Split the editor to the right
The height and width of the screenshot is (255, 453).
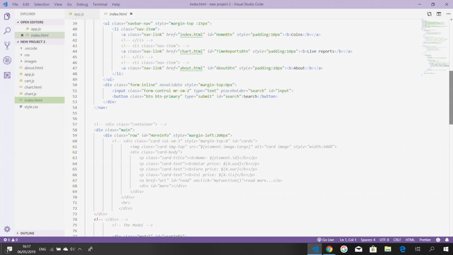tap(439, 14)
